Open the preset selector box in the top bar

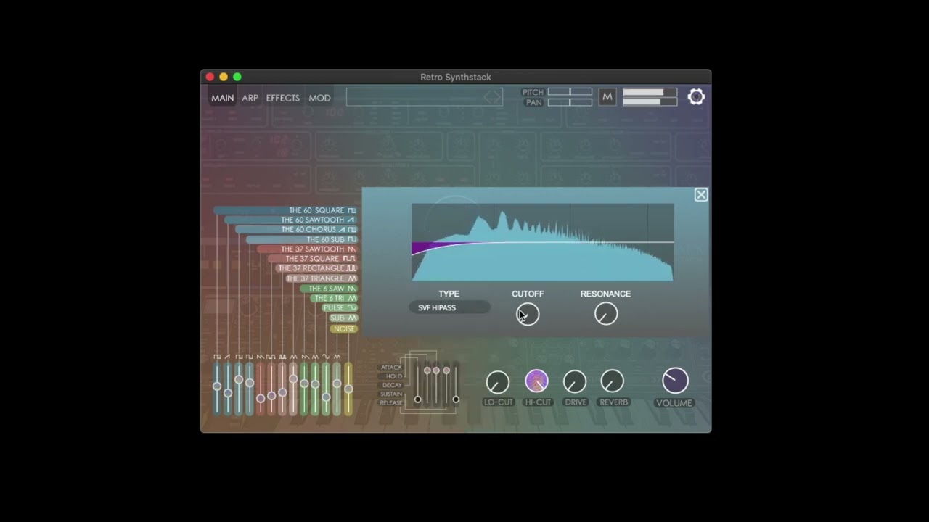pyautogui.click(x=425, y=97)
